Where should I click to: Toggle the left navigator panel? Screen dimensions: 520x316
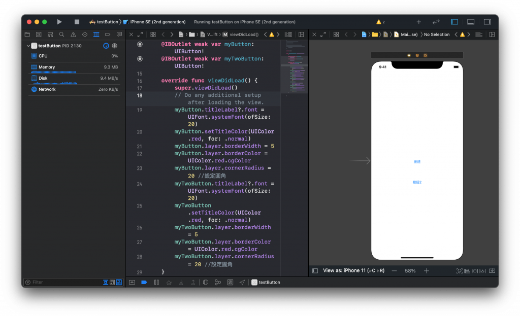[454, 22]
